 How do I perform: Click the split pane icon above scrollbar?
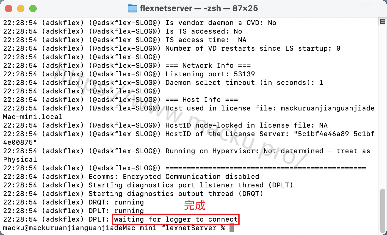click(x=382, y=22)
